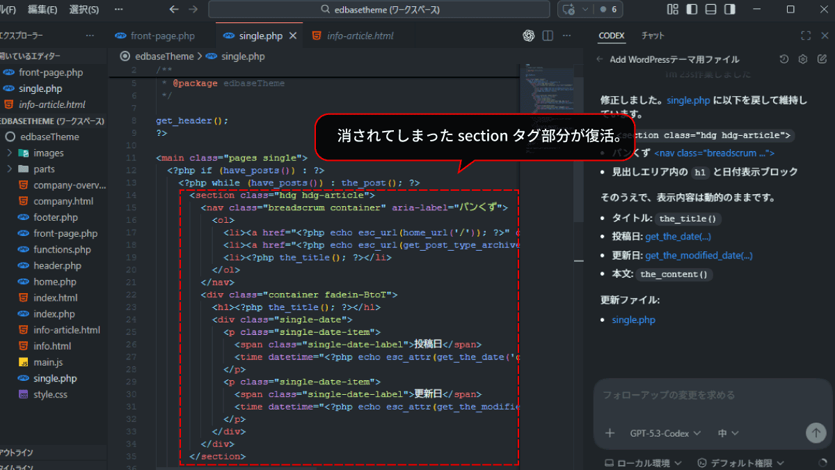The width and height of the screenshot is (835, 470).
Task: Maximize the Codex panel to fullscreen
Action: [806, 36]
